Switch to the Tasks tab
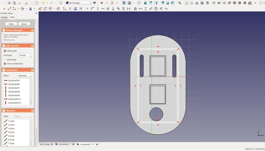 [12, 17]
